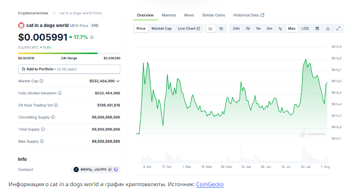Open the Live Chart external view
The width and height of the screenshot is (347, 193).
click(x=189, y=28)
